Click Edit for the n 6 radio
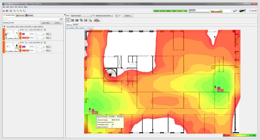This screenshot has height=140, width=260. point(48,34)
